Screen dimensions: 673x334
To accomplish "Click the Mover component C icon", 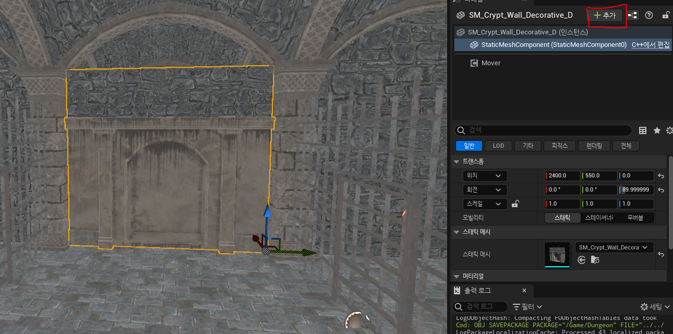I will 474,63.
